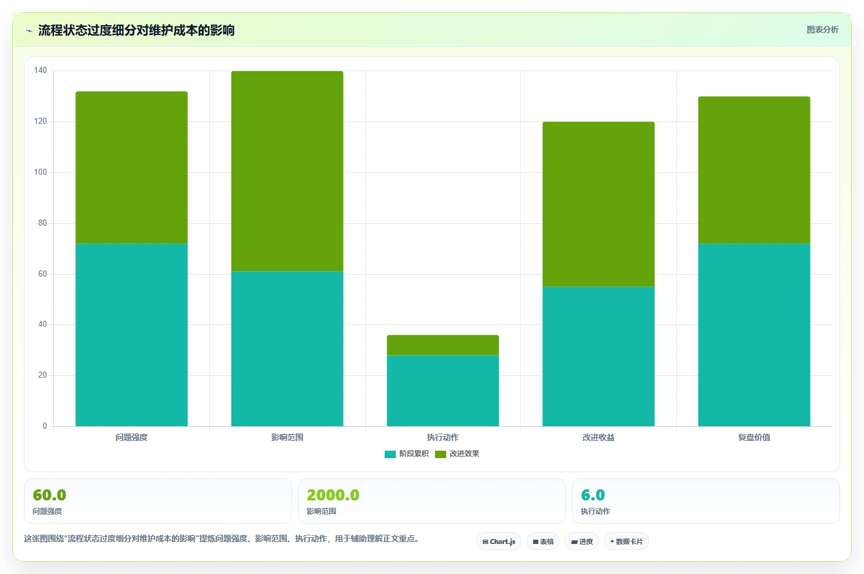Click the 100 y-axis tick label
Viewport: 864px width, 574px height.
pos(40,172)
